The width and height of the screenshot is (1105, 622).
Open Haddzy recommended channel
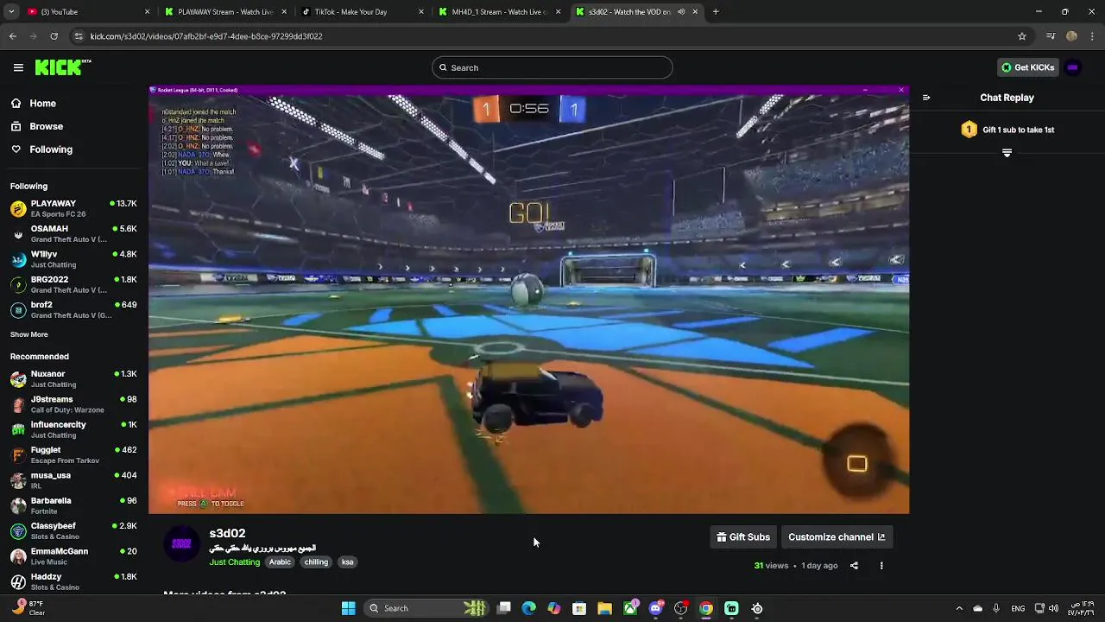[73, 581]
